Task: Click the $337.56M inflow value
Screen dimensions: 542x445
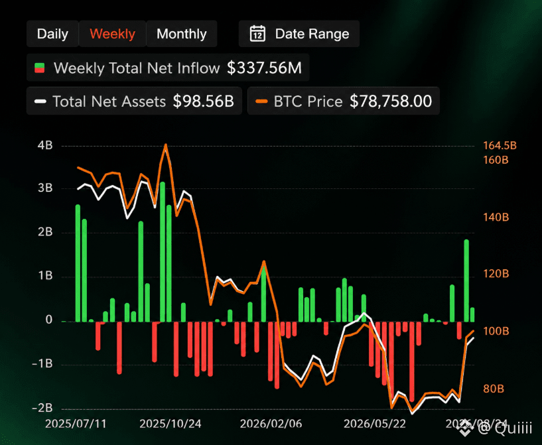Action: (x=264, y=68)
